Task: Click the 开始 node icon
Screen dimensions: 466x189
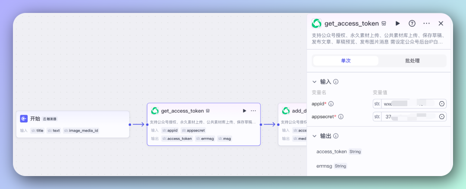Action: tap(24, 119)
